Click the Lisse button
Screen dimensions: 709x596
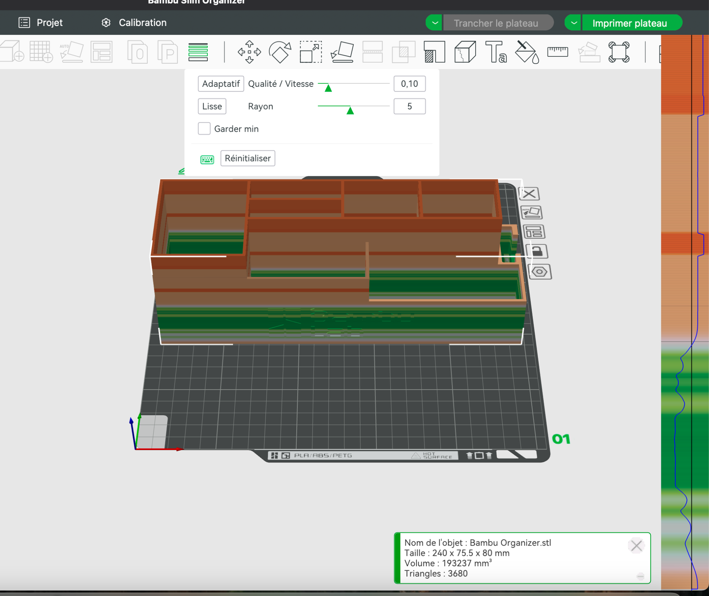[212, 106]
